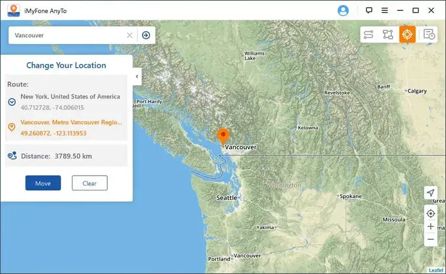The width and height of the screenshot is (446, 274).
Task: Open the historical records icon
Action: 429,34
